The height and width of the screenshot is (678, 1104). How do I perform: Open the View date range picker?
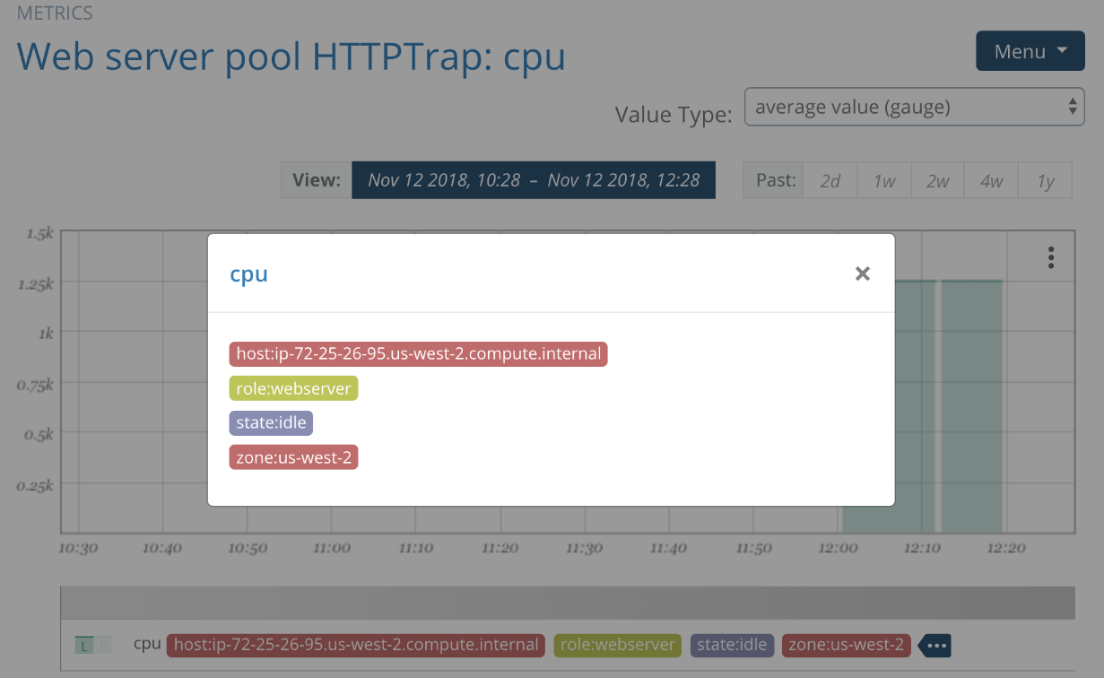(534, 179)
